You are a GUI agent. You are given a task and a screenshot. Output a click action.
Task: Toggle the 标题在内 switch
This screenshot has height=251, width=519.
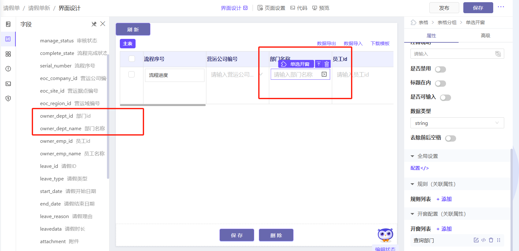pyautogui.click(x=440, y=83)
